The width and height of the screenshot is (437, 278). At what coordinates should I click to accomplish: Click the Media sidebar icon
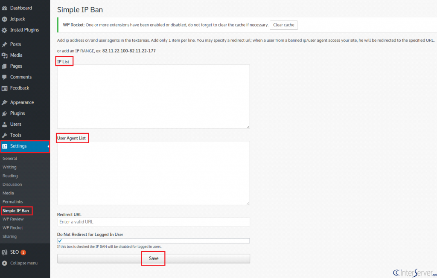(4, 55)
